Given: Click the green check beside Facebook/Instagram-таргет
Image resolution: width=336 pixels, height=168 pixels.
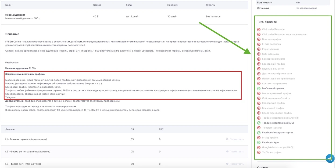Looking at the screenshot, I should pyautogui.click(x=259, y=133).
